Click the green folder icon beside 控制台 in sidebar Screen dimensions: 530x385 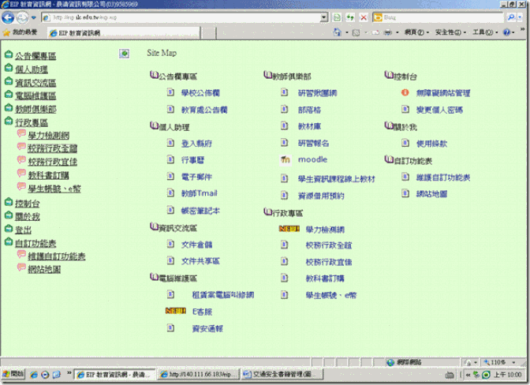click(x=9, y=202)
